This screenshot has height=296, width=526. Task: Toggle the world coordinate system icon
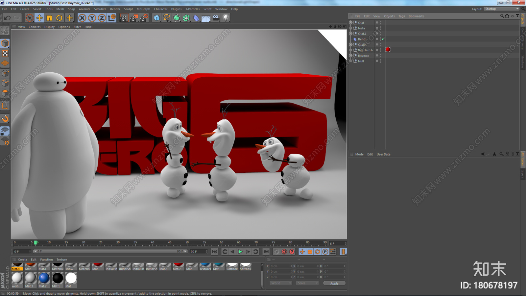112,18
